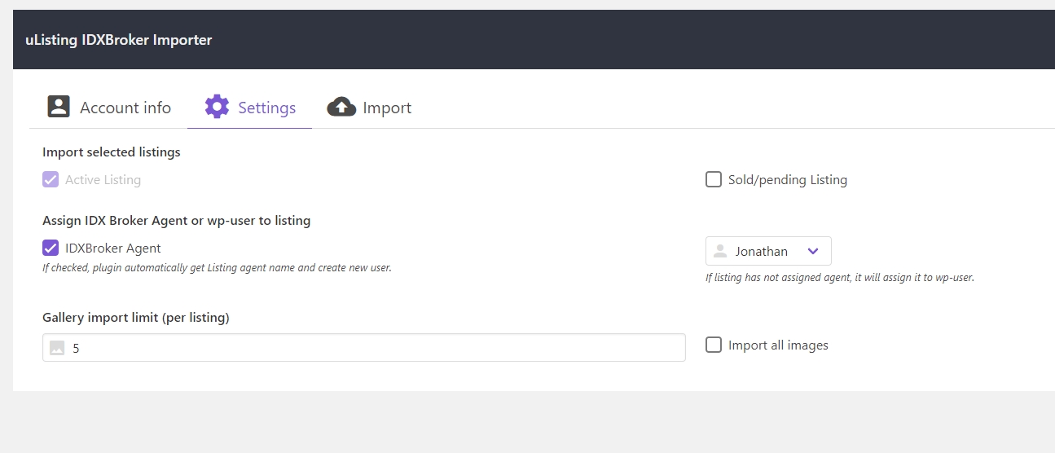Click the Account info person icon
1055x453 pixels.
59,107
